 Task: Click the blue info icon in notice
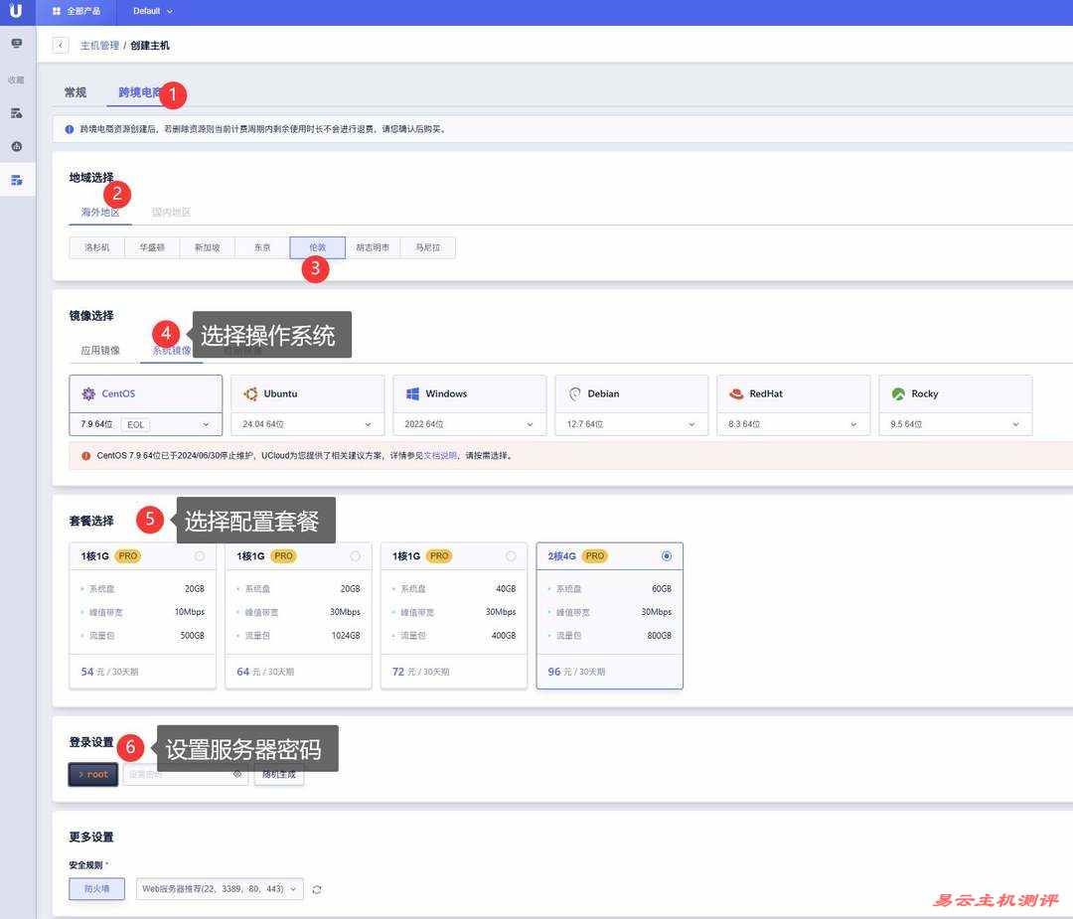(70, 128)
